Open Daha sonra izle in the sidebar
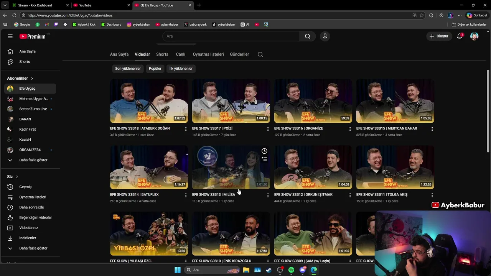 click(x=30, y=207)
